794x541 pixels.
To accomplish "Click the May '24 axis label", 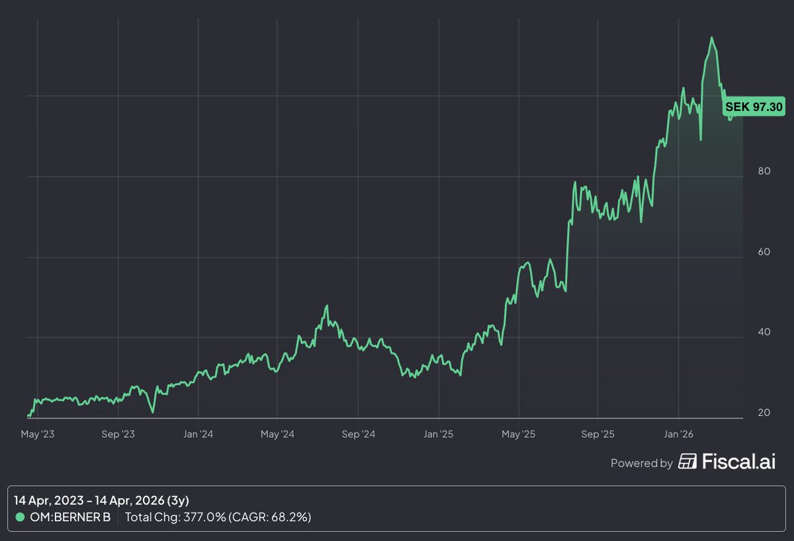I will [x=278, y=435].
